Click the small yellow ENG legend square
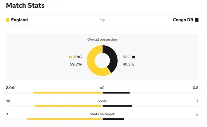The image size is (207, 127). [71, 57]
